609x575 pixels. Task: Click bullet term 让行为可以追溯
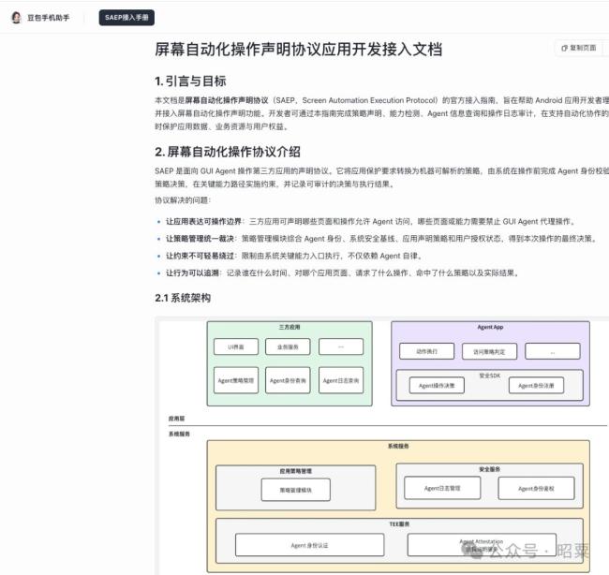tap(193, 273)
